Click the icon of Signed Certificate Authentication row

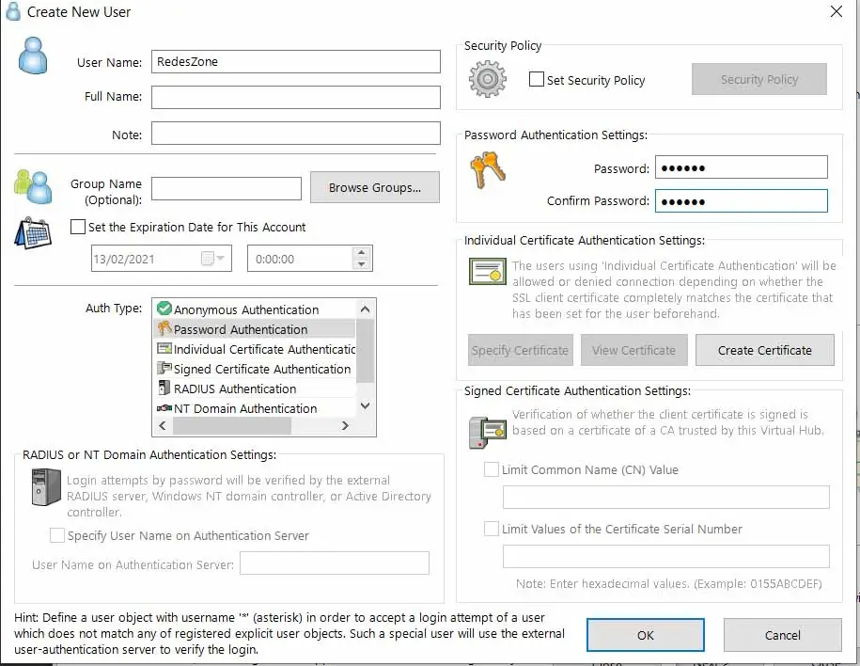point(164,368)
